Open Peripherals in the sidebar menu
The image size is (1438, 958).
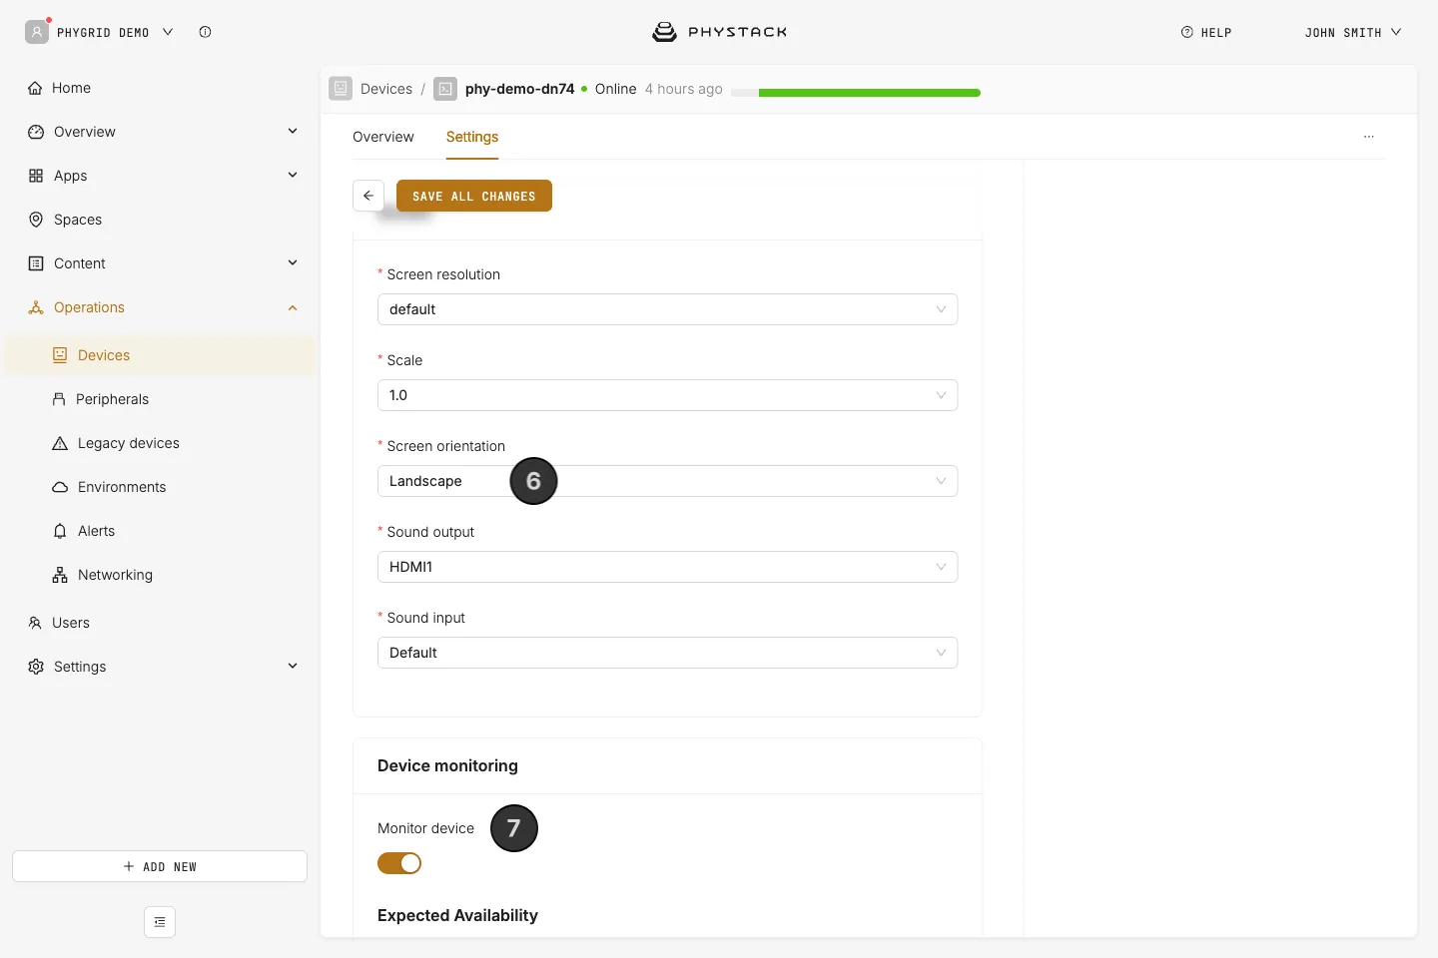pyautogui.click(x=160, y=399)
